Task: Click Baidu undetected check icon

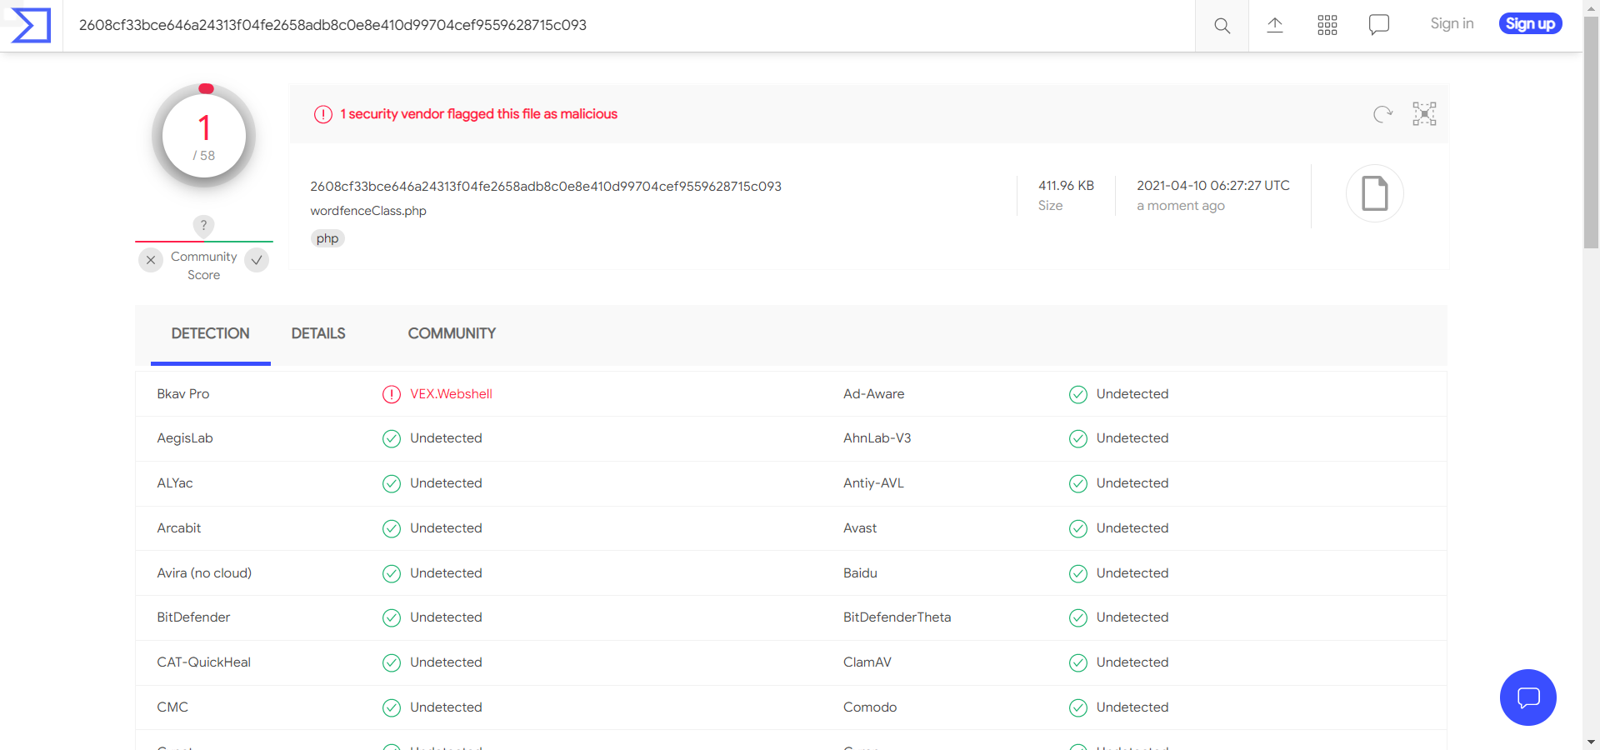Action: coord(1078,573)
